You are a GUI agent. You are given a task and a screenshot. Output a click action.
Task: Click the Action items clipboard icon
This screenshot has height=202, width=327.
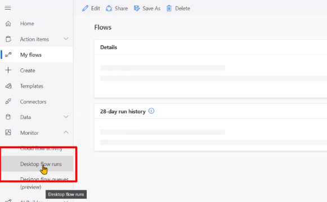pos(8,39)
